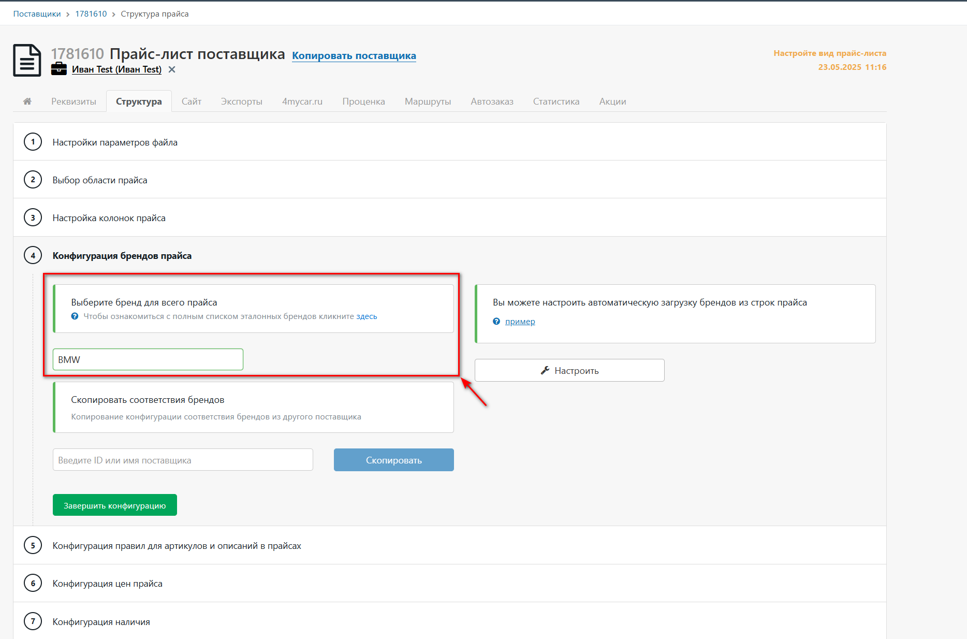The image size is (967, 639).
Task: Click the briefcase icon beside Иван Test
Action: coord(59,69)
